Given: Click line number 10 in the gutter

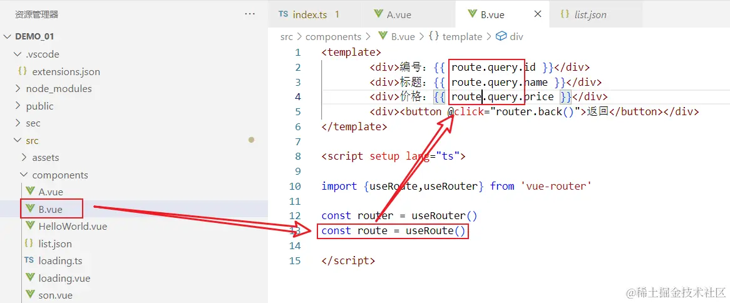Looking at the screenshot, I should [x=295, y=186].
